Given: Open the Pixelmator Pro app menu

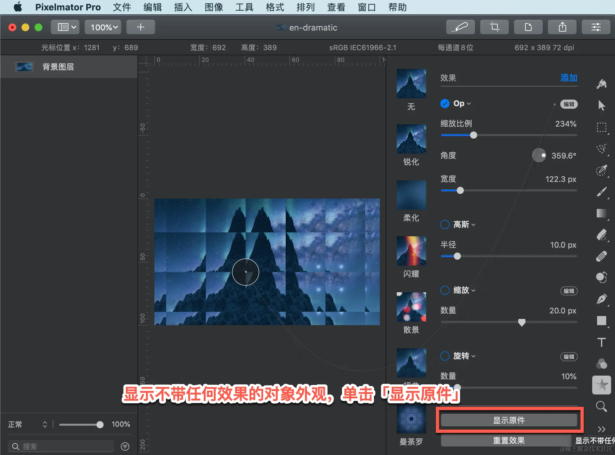Looking at the screenshot, I should pyautogui.click(x=68, y=7).
